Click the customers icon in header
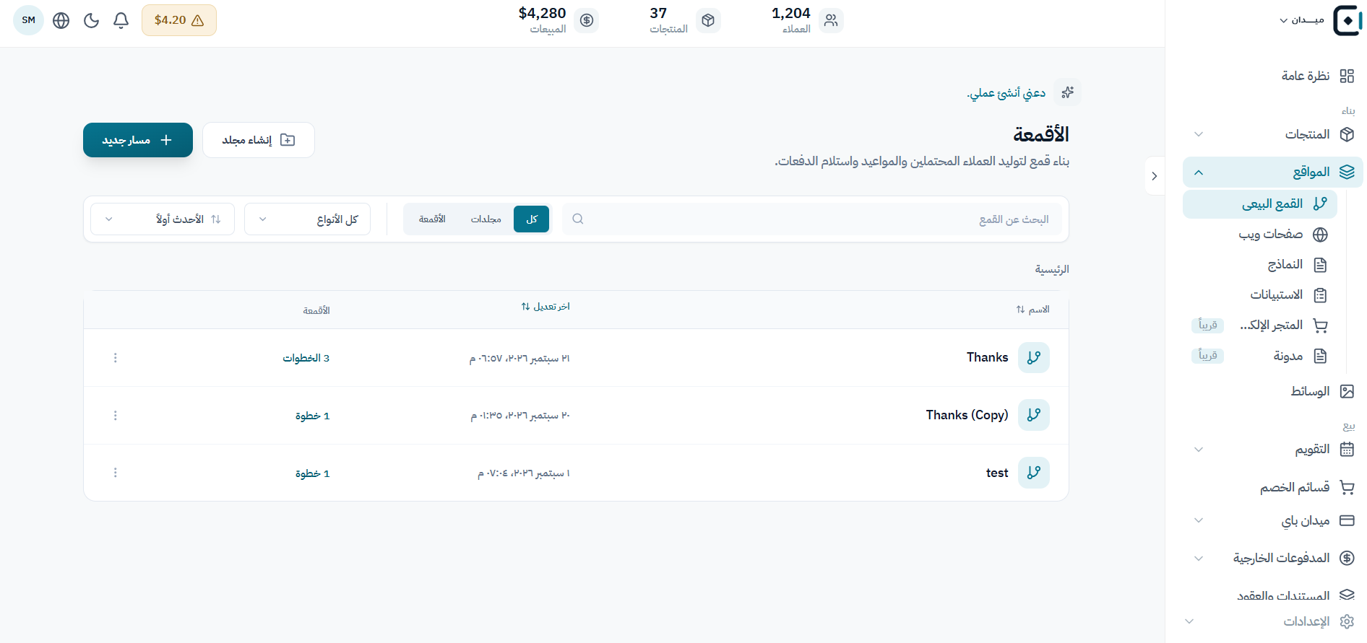Screen dimensions: 1367x643 pos(831,20)
